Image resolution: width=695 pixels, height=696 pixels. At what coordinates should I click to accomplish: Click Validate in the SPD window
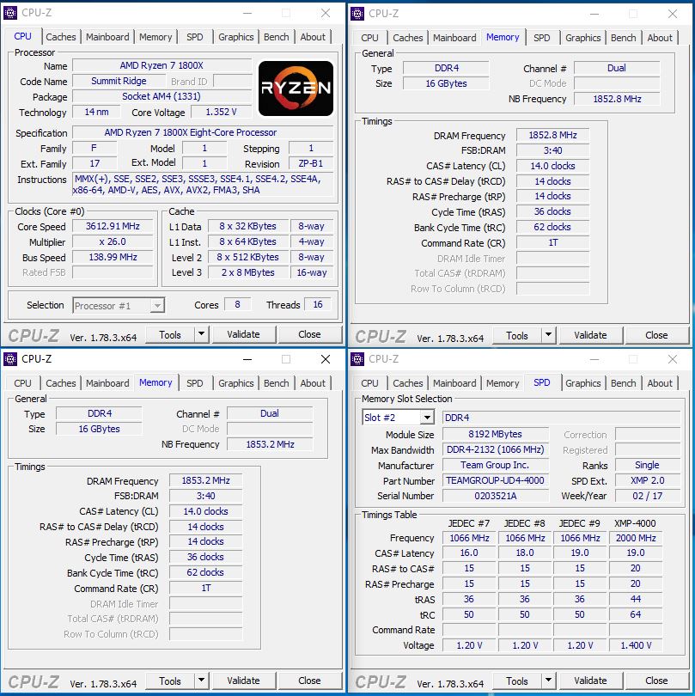[590, 681]
